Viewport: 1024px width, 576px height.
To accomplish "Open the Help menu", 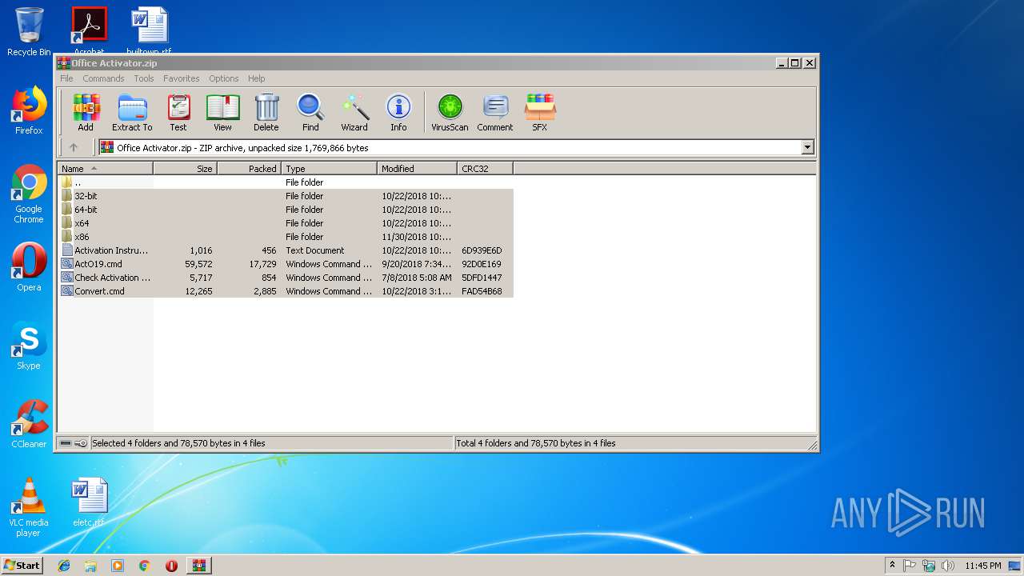I will point(256,78).
